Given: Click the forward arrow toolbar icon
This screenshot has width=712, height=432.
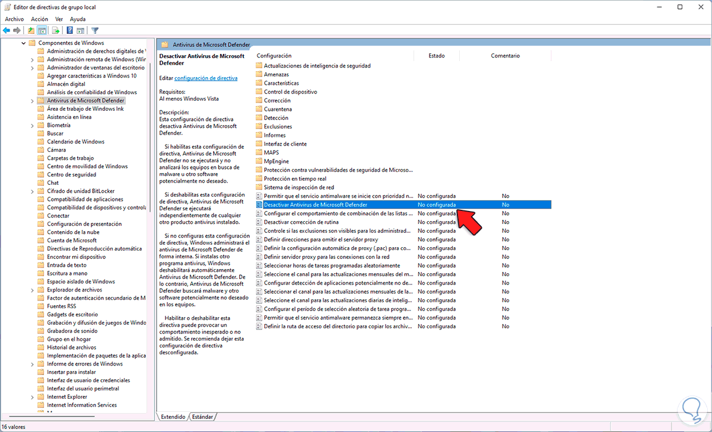Looking at the screenshot, I should pyautogui.click(x=18, y=30).
